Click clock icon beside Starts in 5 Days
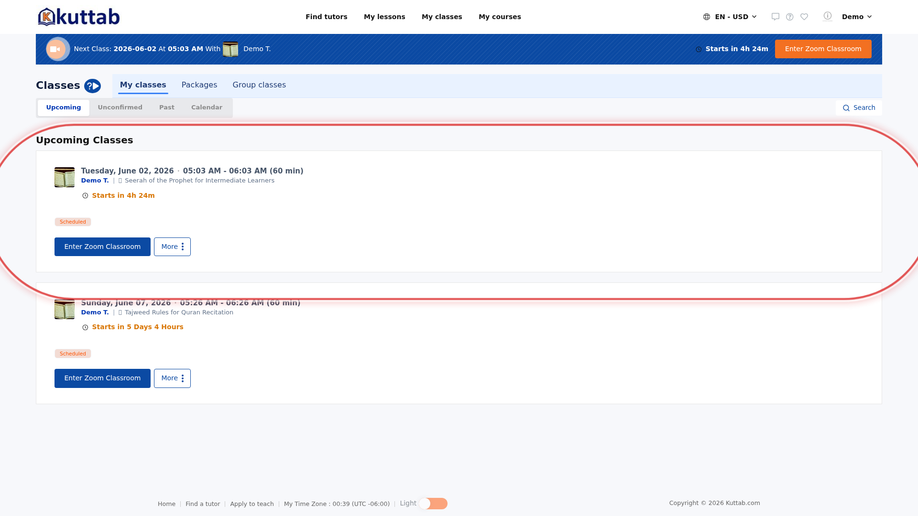Screen dimensions: 918x516 pos(85,327)
